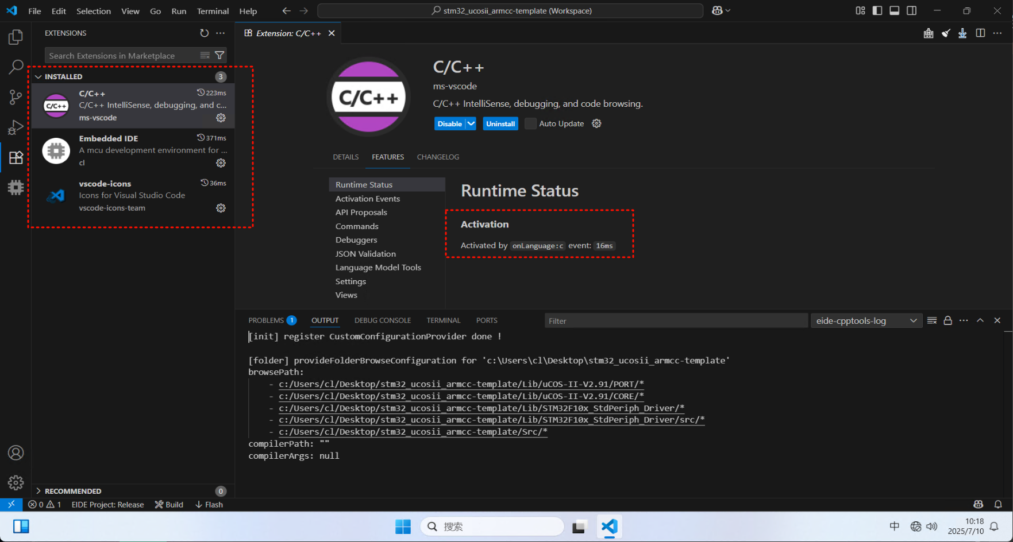
Task: Open the extension settings gear beside Auto Update
Action: (596, 123)
